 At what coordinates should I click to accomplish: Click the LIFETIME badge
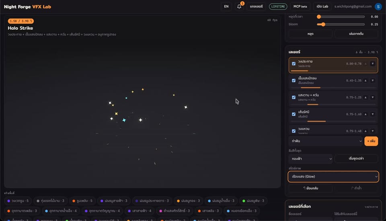pos(278,7)
